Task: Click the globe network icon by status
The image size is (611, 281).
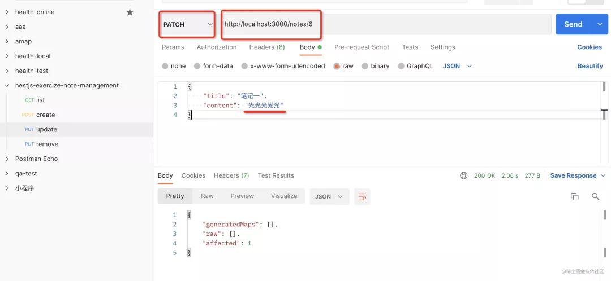Action: click(x=464, y=175)
